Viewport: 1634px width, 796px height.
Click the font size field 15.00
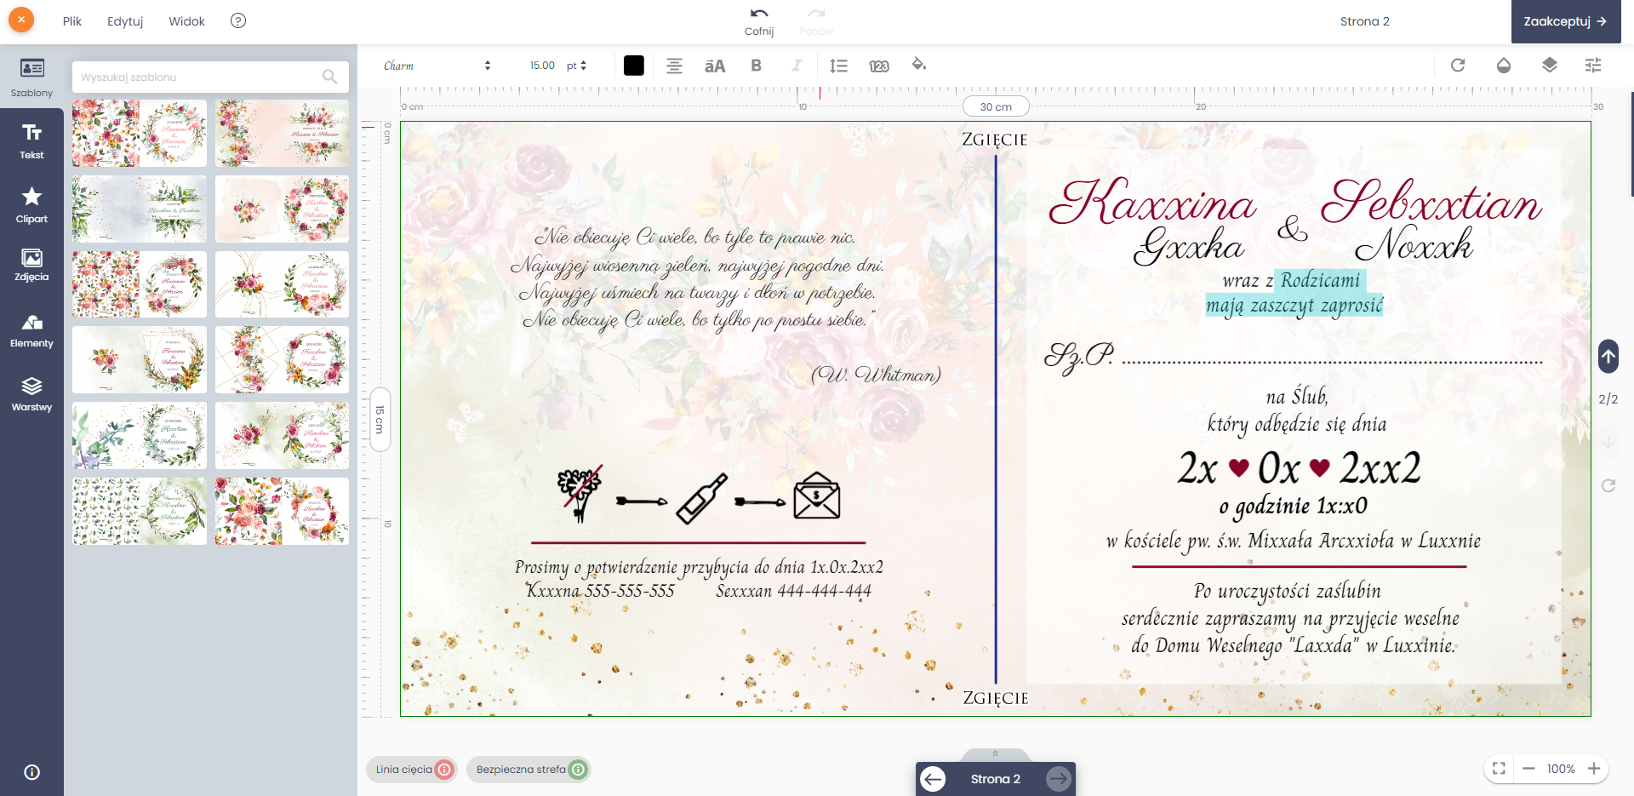(x=542, y=66)
